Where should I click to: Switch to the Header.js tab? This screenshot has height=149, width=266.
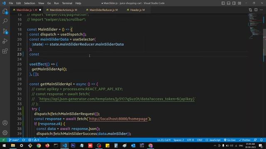tap(137, 10)
